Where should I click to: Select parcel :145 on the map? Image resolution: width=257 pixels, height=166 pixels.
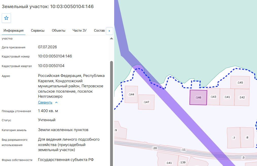(x=240, y=82)
